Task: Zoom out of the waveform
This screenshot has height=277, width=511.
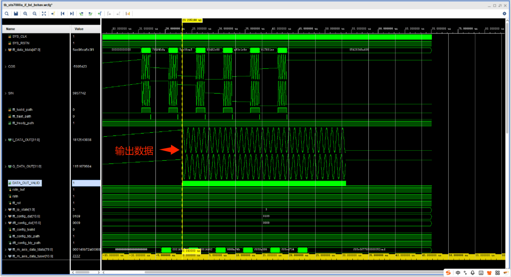Action: tap(35, 14)
